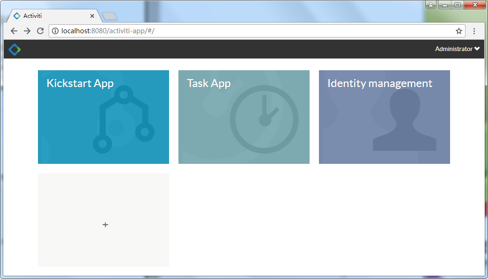Viewport: 488px width, 279px height.
Task: Open the Task App tile
Action: click(244, 117)
